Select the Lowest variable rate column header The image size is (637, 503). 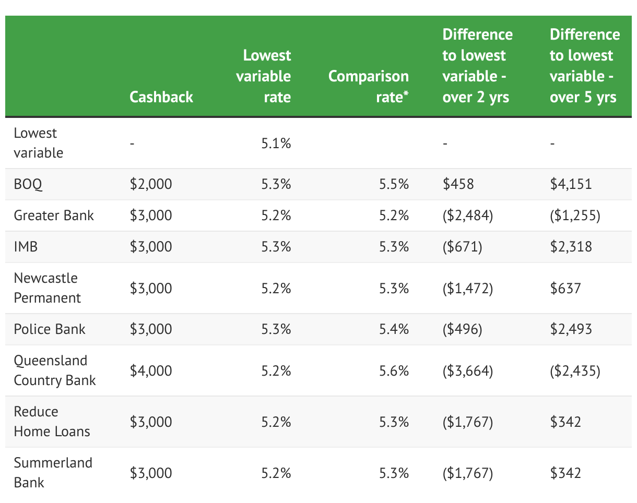(264, 76)
